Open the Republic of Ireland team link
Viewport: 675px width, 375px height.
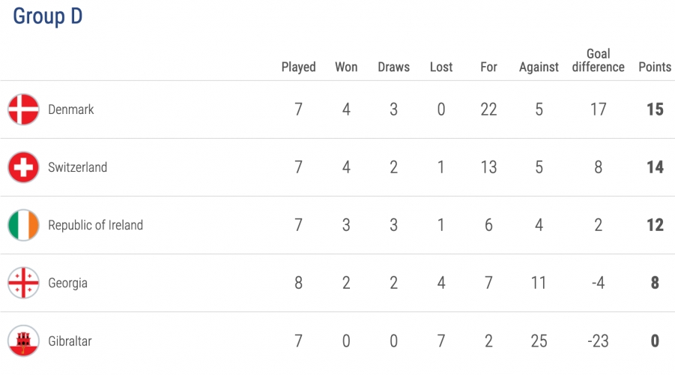point(96,225)
